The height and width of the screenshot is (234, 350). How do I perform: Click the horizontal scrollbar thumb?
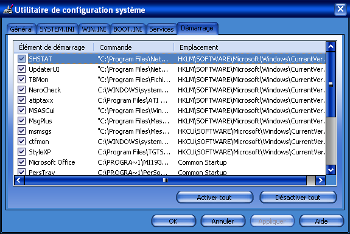coord(165,180)
